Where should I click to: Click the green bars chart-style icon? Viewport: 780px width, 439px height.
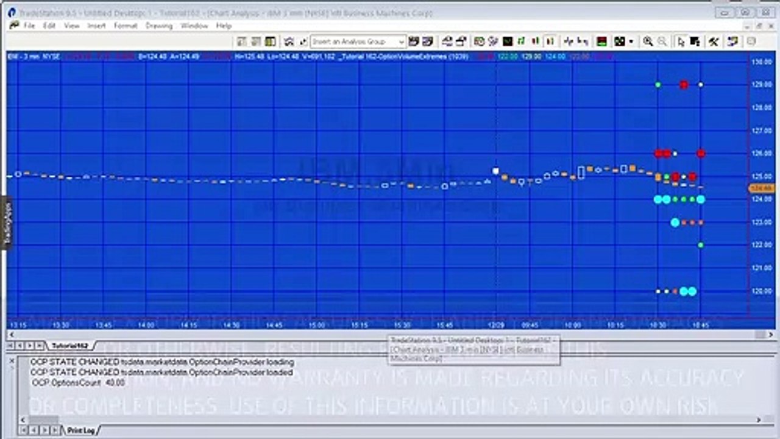coord(522,41)
